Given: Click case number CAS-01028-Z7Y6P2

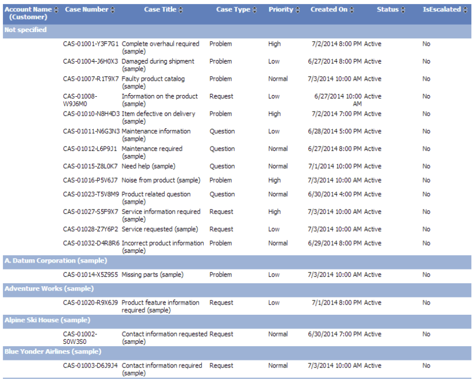Looking at the screenshot, I should coord(90,229).
